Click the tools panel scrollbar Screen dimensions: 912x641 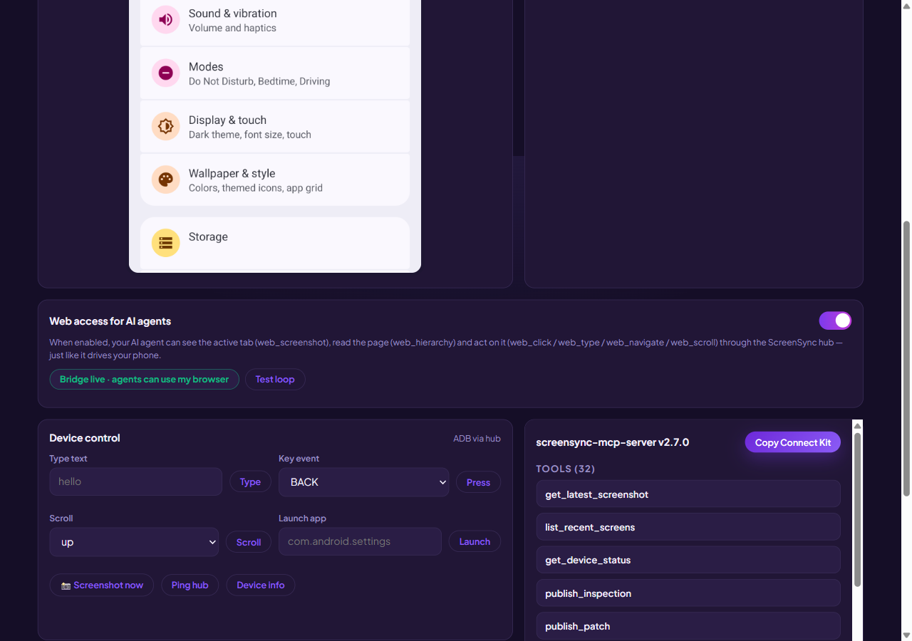(857, 509)
